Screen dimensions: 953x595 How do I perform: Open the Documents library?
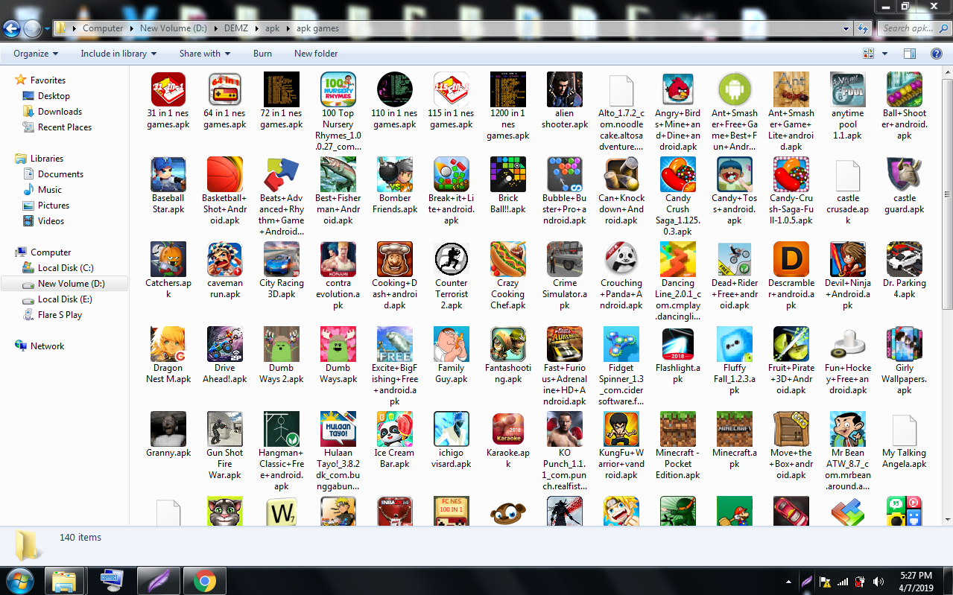point(60,174)
